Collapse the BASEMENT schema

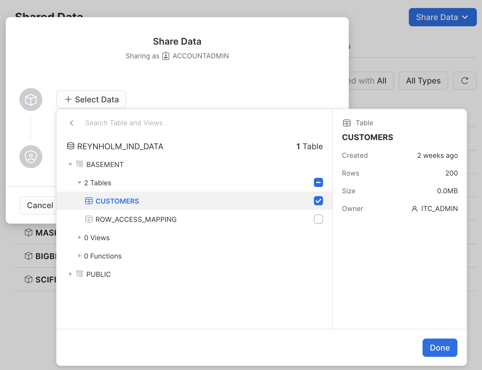click(x=70, y=164)
